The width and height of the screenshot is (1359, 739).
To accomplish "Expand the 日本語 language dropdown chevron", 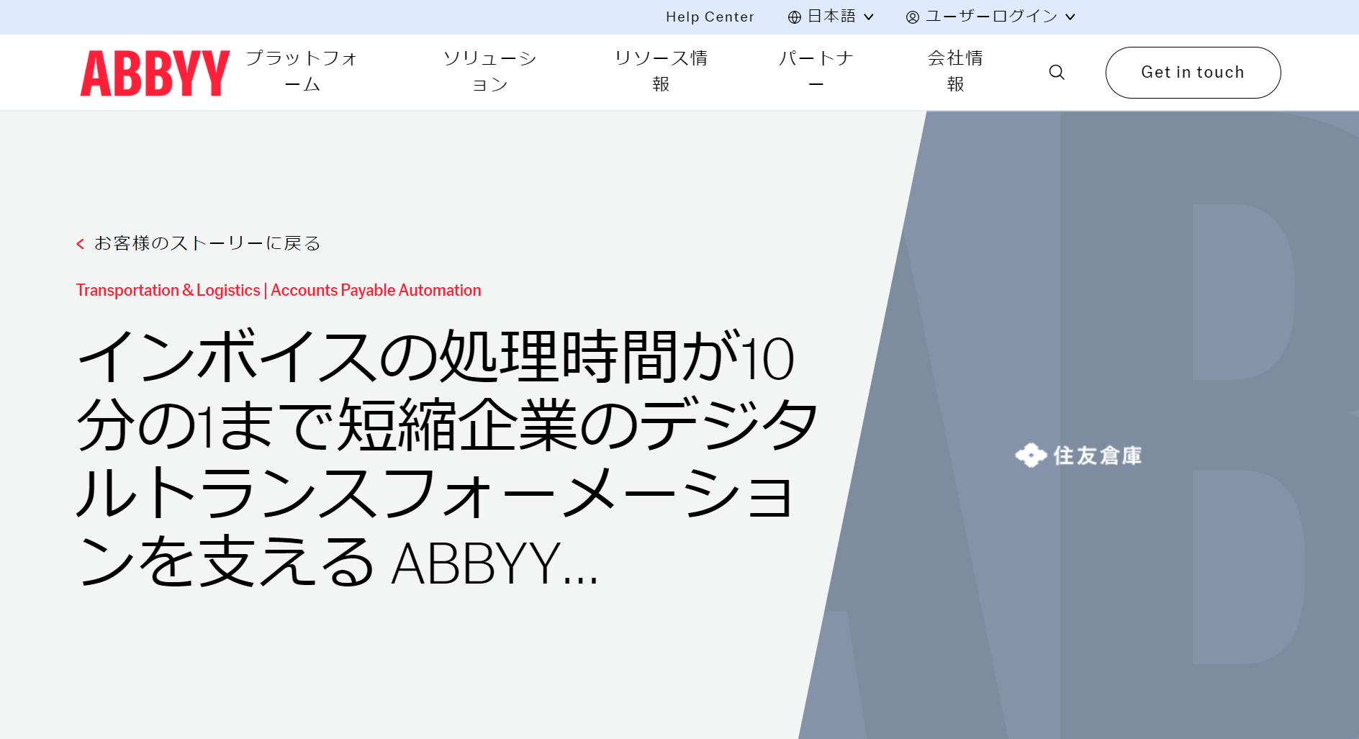I will coord(869,17).
